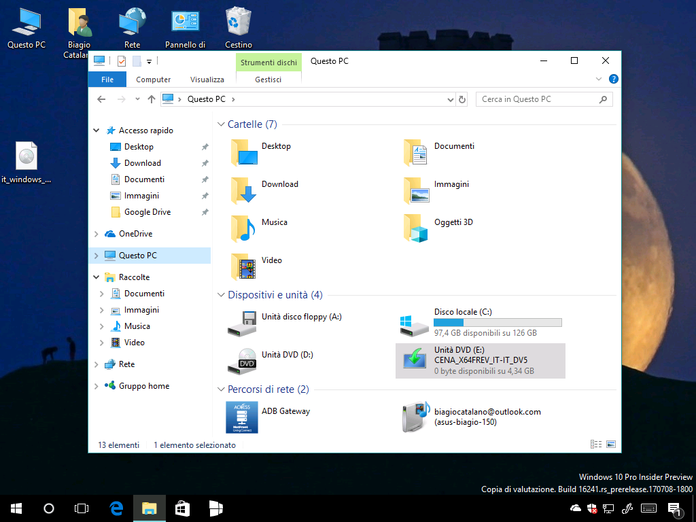Click in the Cerca in Questo PC field
This screenshot has width=696, height=522.
pos(544,99)
